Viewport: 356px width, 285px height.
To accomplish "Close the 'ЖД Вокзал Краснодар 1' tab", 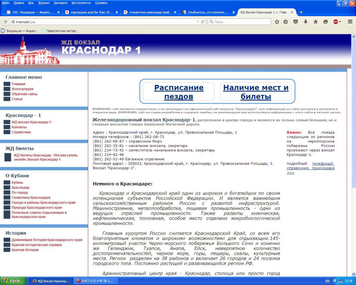I will point(292,12).
